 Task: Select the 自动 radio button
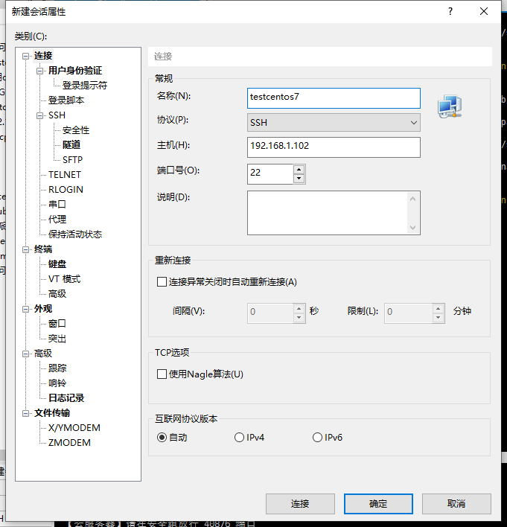[162, 437]
